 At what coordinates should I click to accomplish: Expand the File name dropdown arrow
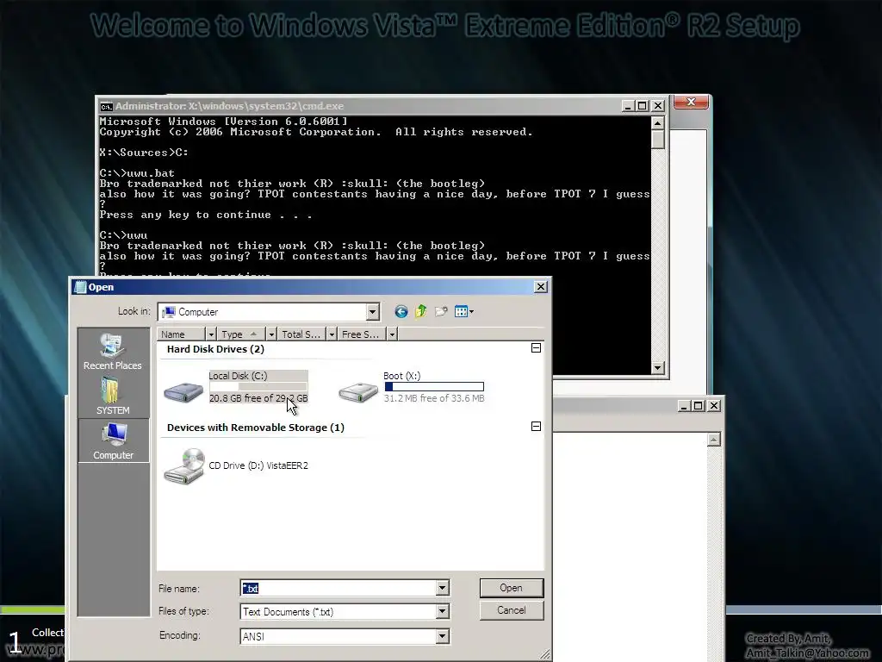442,588
